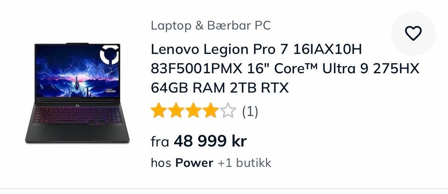Click the "fra" price prefix label

click(160, 142)
